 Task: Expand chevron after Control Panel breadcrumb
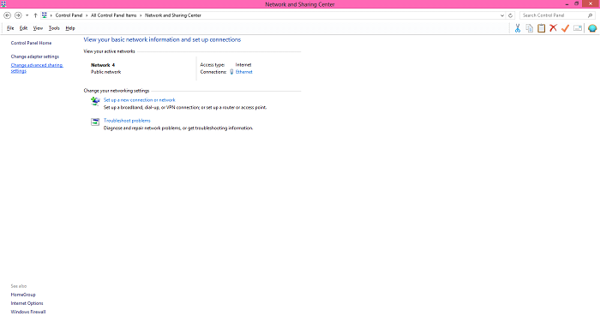tap(87, 15)
